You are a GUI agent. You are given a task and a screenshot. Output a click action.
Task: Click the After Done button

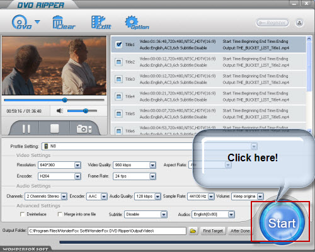(x=240, y=231)
